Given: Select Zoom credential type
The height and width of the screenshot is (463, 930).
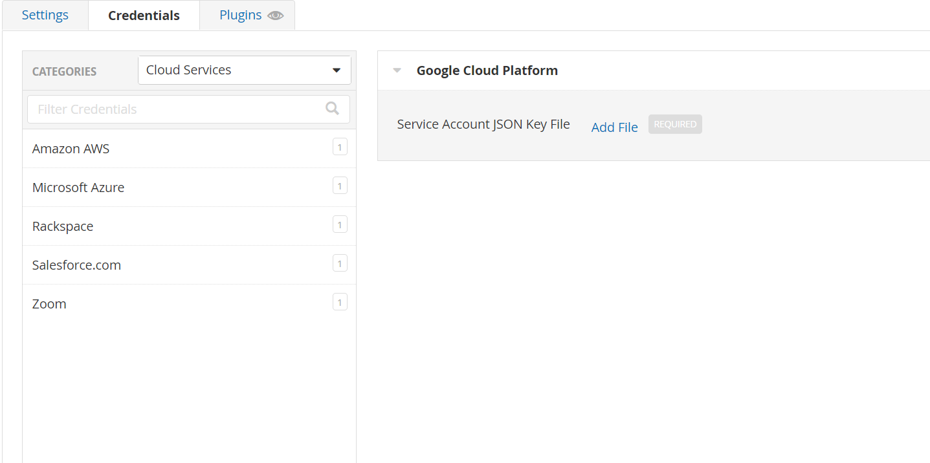Looking at the screenshot, I should (x=49, y=304).
